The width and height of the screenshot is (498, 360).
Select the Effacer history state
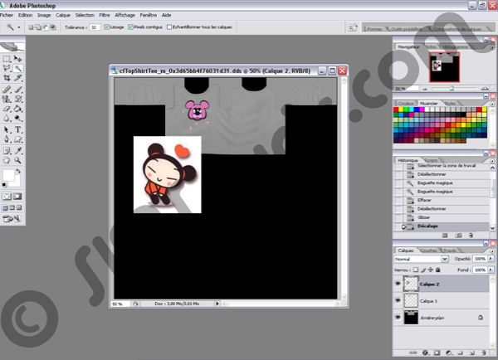(442, 200)
